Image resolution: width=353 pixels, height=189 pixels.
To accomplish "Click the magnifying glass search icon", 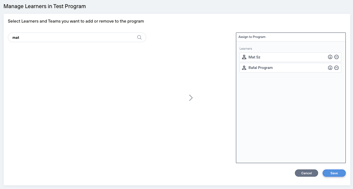I will (139, 37).
